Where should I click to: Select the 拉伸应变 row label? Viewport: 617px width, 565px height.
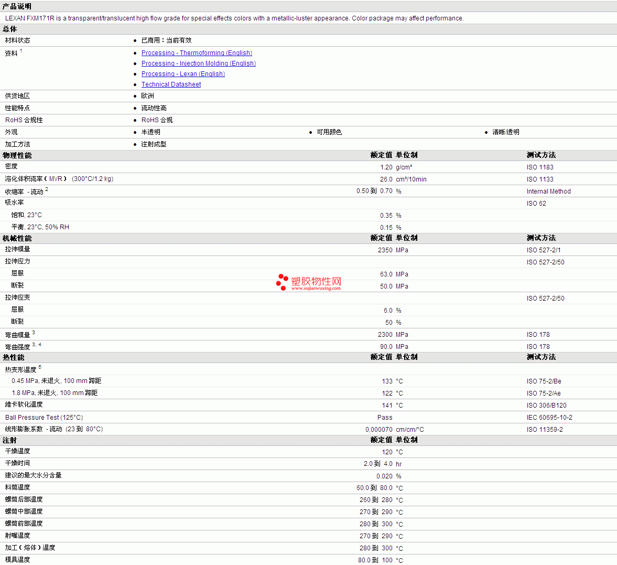pyautogui.click(x=17, y=297)
